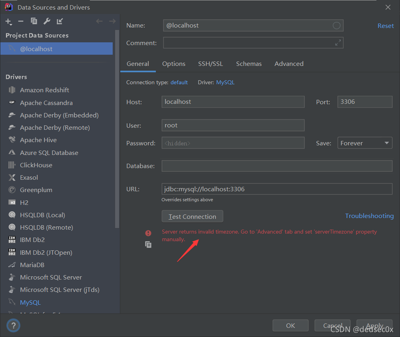Click the URL input field
The height and width of the screenshot is (337, 400).
(277, 189)
